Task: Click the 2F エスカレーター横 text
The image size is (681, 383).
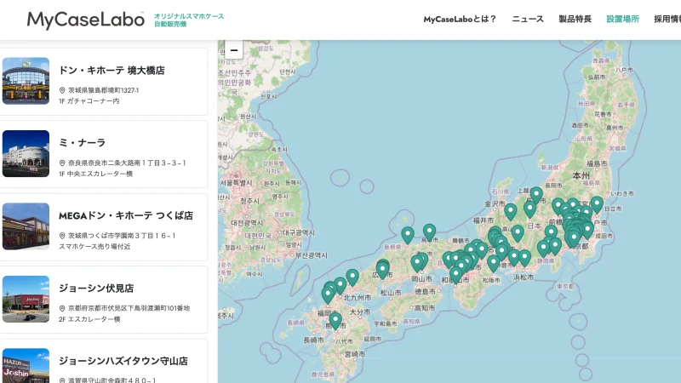Action: coord(89,319)
